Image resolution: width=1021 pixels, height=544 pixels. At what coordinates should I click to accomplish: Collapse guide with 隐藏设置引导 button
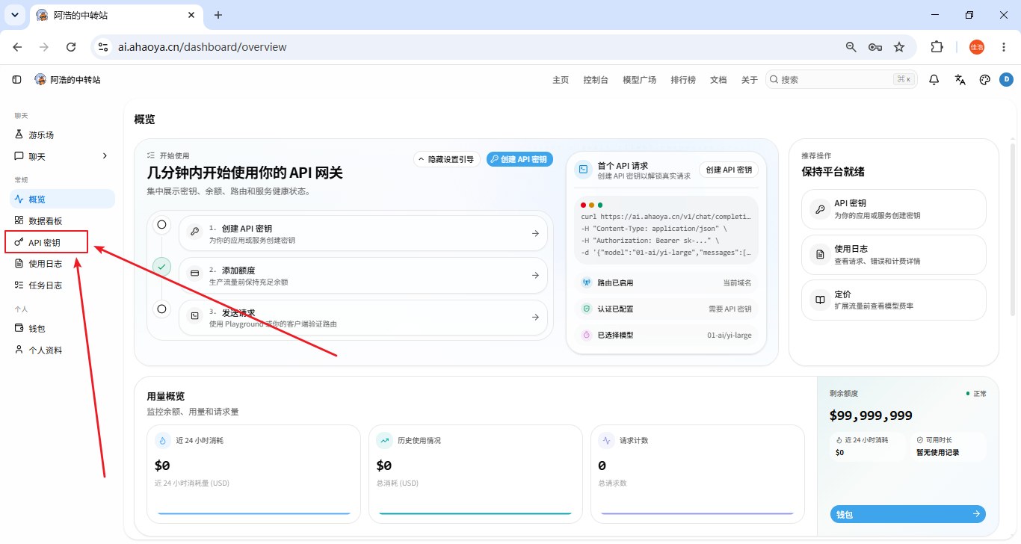point(447,159)
